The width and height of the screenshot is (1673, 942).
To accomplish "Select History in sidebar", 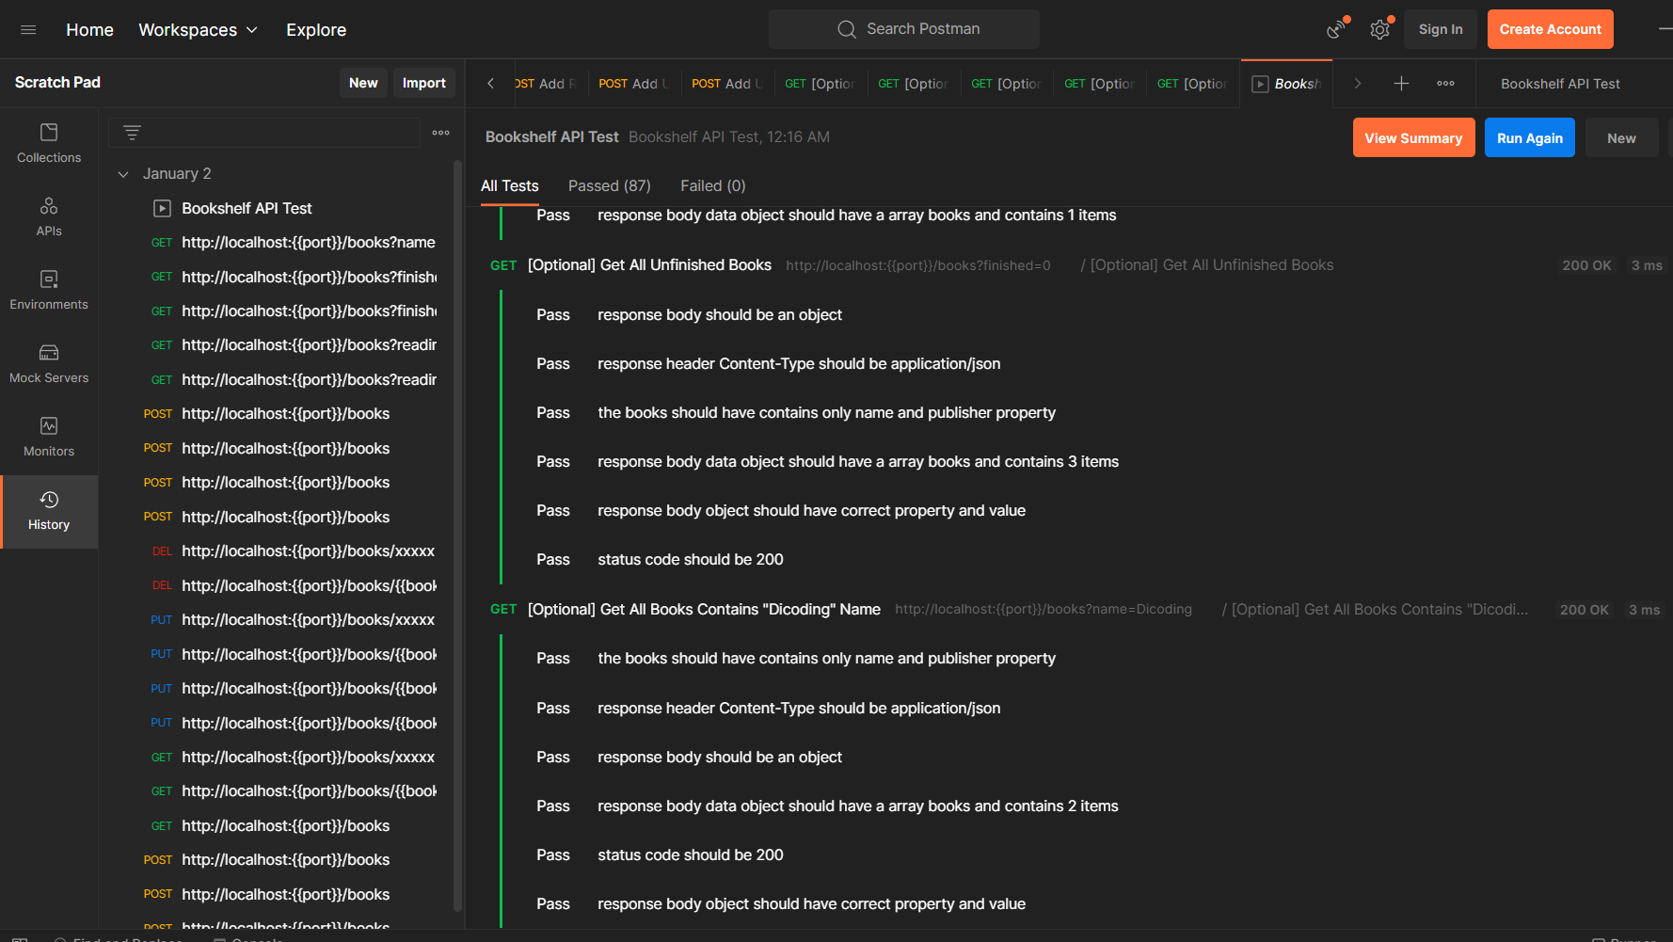I will pos(49,511).
